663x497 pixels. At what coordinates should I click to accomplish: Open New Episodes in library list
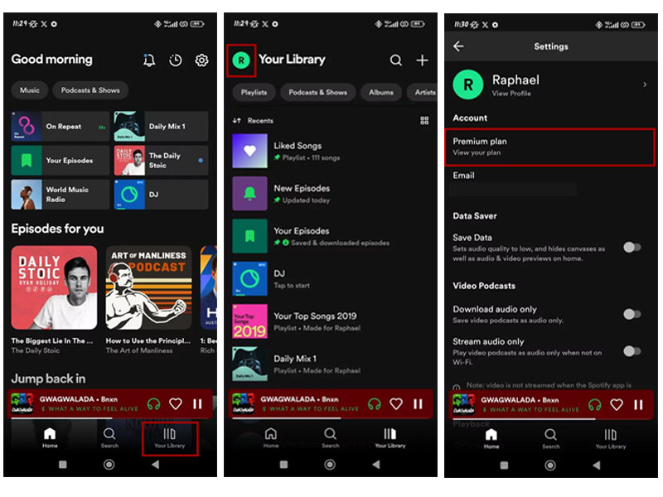pyautogui.click(x=331, y=194)
